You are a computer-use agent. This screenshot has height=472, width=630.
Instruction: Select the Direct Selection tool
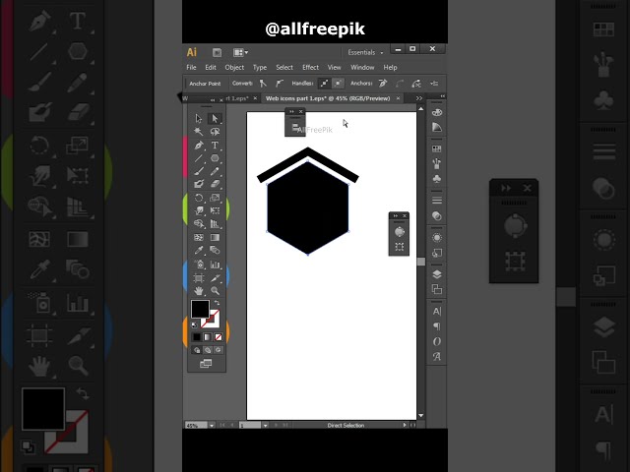[215, 118]
